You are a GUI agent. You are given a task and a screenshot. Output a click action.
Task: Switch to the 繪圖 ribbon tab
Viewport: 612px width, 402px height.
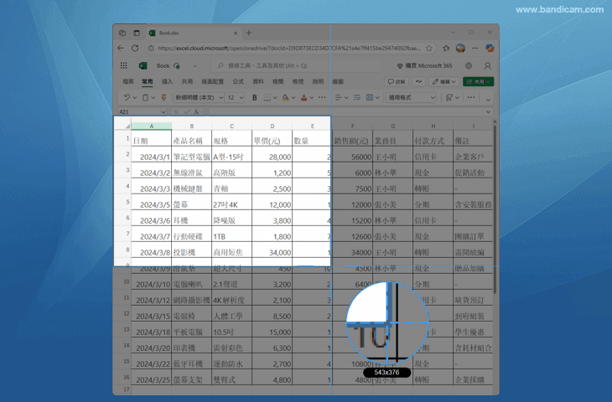(338, 81)
